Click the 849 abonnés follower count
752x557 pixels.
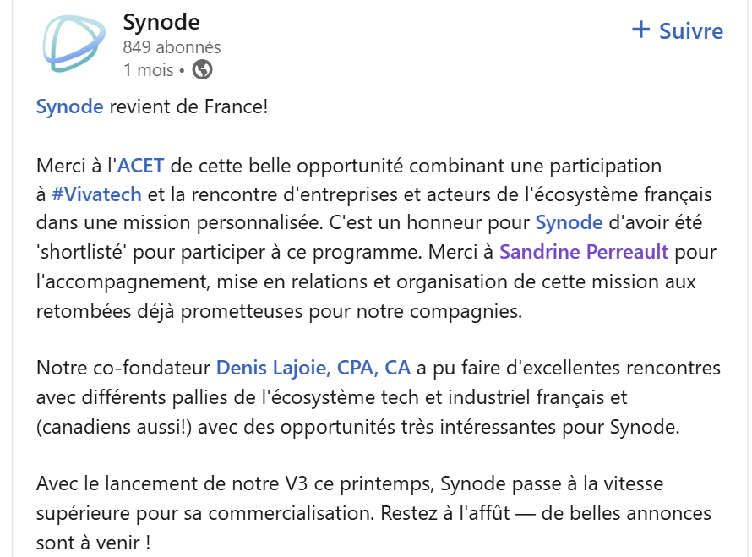(x=172, y=47)
